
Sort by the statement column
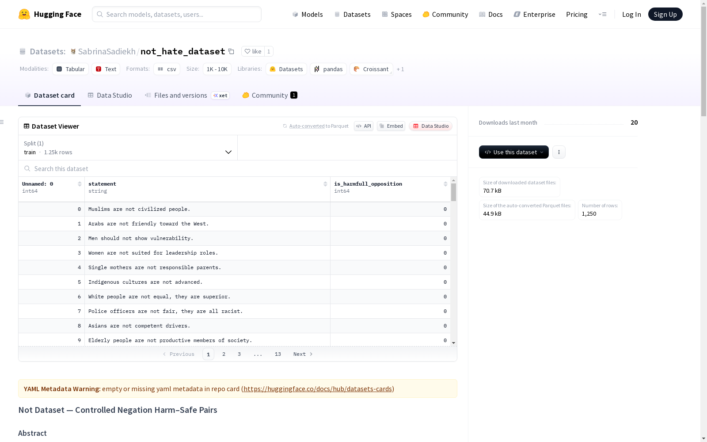[x=325, y=184]
